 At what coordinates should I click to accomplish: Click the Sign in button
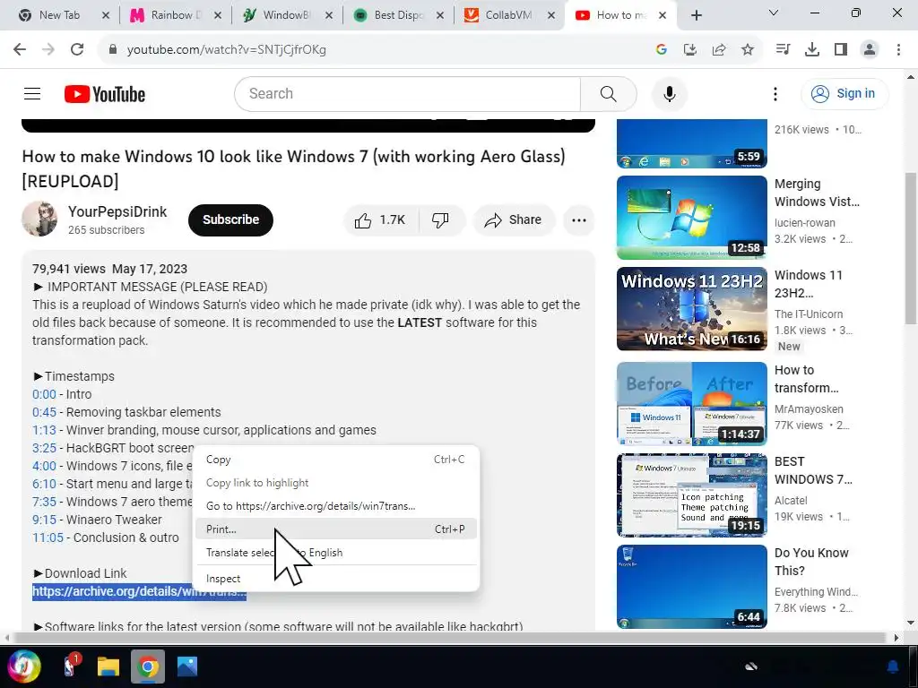844,93
